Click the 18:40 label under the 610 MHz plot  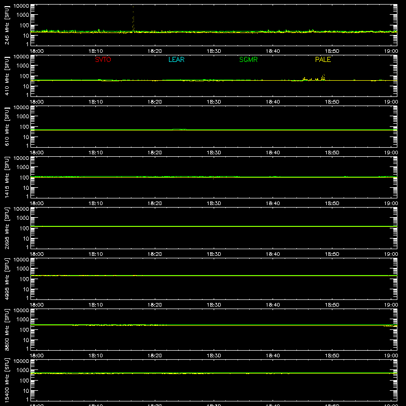[273, 153]
